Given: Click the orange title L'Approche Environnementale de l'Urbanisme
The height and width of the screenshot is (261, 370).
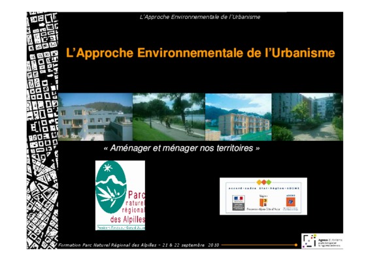Looking at the screenshot, I should coord(200,53).
